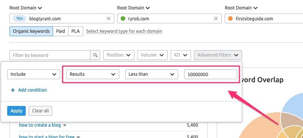Click the orange dot beside firstsiteguide.com
Viewport: 303px width, 138px height.
[230, 19]
